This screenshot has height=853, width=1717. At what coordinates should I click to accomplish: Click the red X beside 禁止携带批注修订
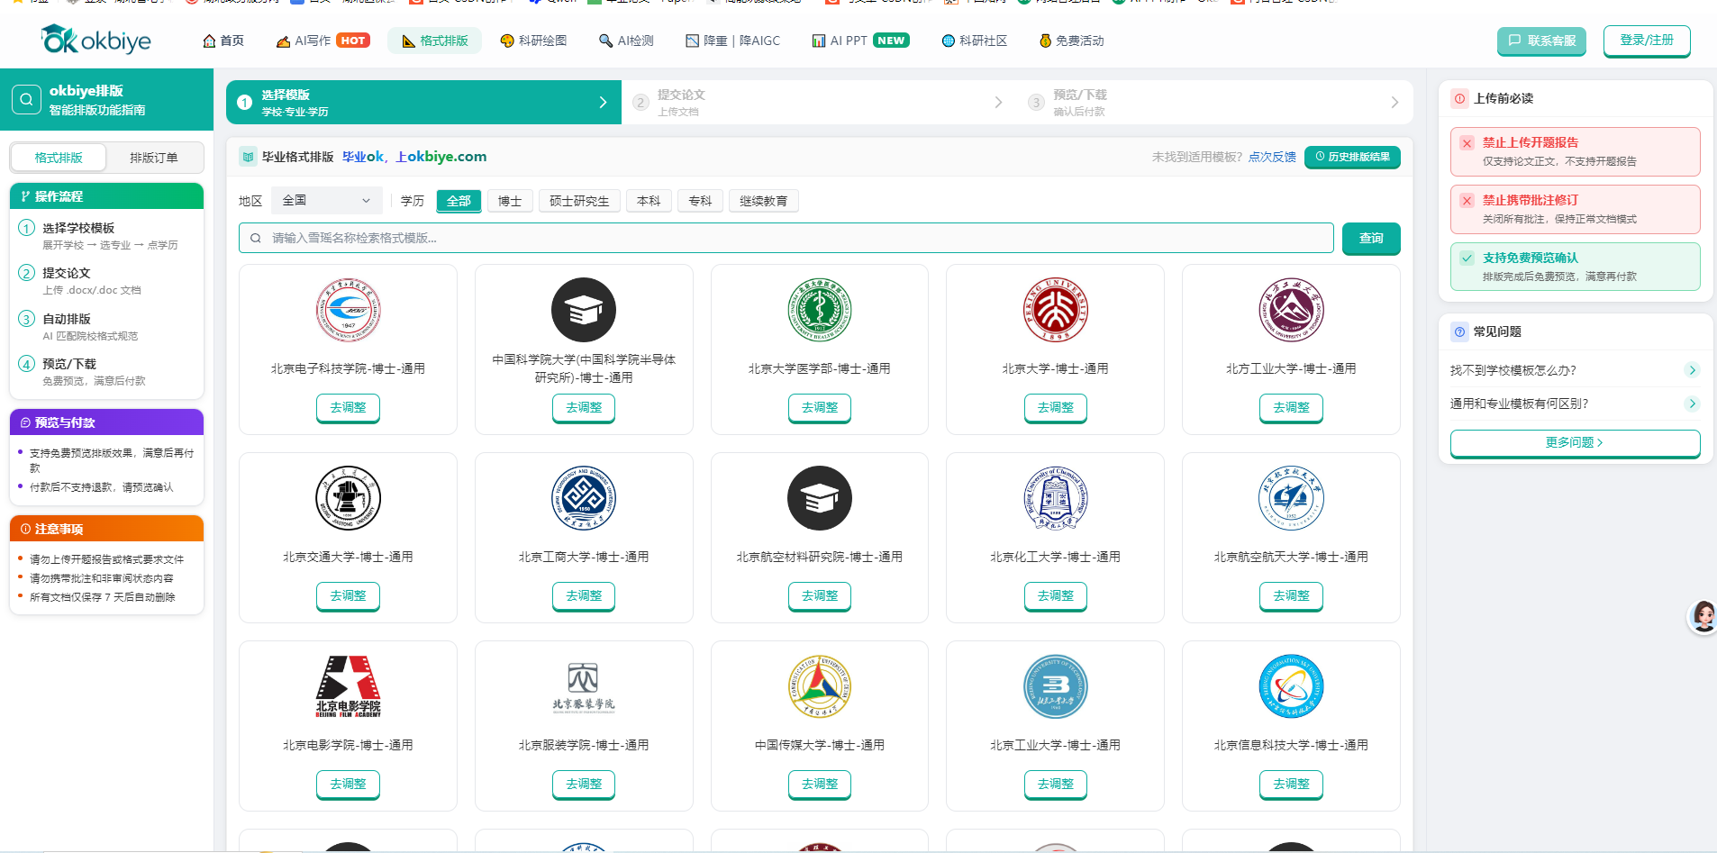click(1467, 201)
